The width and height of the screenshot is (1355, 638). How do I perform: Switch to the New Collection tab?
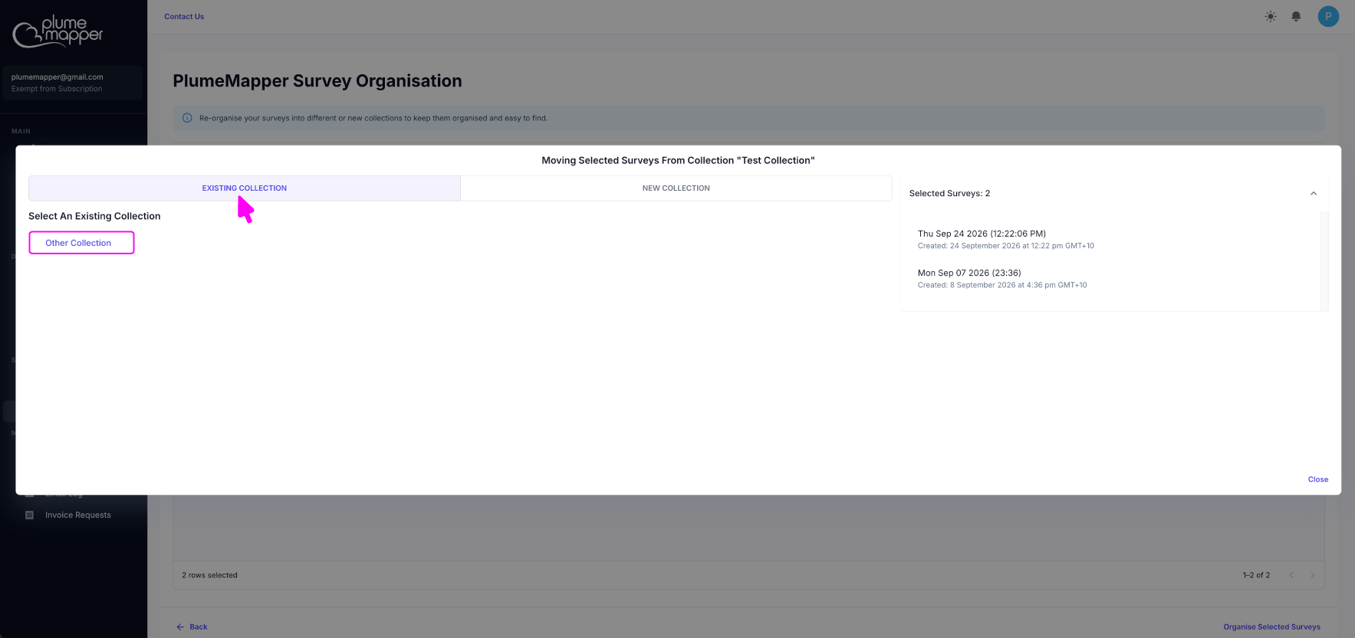pos(676,188)
